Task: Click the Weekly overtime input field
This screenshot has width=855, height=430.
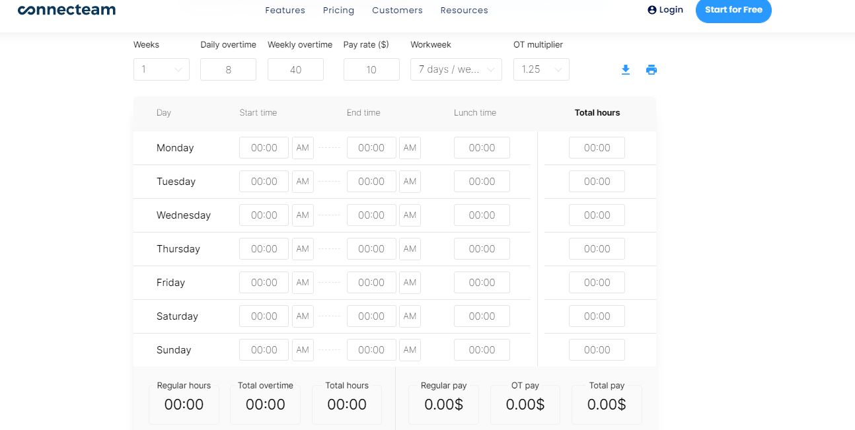Action: click(x=295, y=69)
